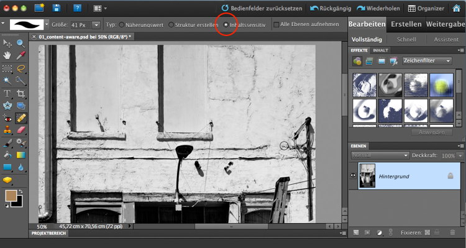Open the Größe size slider dropdown
Image resolution: width=466 pixels, height=248 pixels.
[x=96, y=25]
